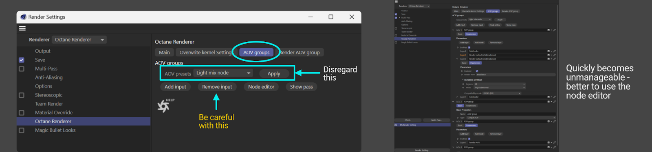Toggle Enabled checkbox under AOV 1 Parameters, right panel
The image size is (652, 152).
[x=469, y=47]
